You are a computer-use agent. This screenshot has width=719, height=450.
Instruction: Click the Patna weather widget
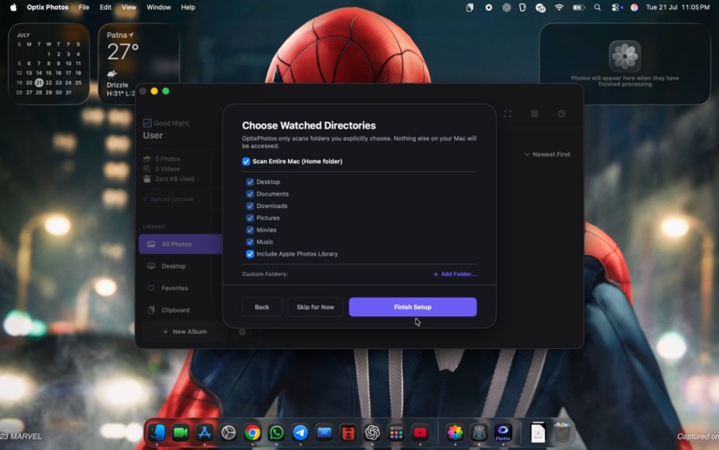139,63
